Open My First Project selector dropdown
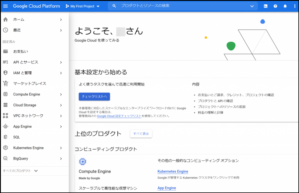Screen dimensions: 299x193 click(x=83, y=6)
